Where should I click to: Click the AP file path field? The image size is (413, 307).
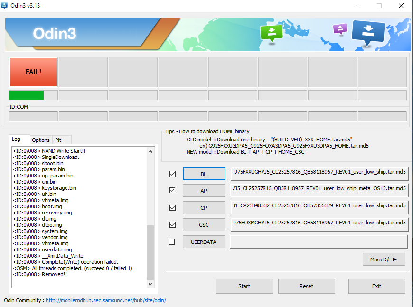(x=319, y=190)
